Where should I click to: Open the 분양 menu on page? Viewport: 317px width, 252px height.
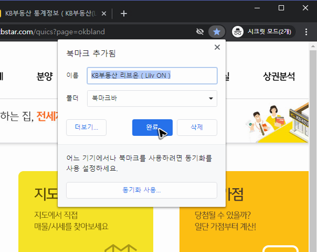[45, 76]
